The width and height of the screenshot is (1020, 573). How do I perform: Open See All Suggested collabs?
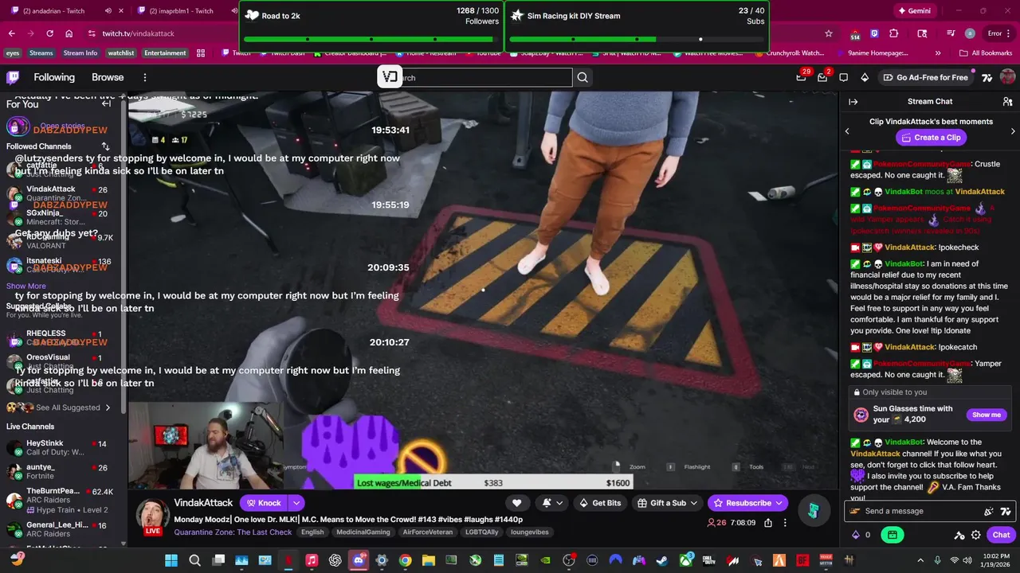pyautogui.click(x=68, y=407)
